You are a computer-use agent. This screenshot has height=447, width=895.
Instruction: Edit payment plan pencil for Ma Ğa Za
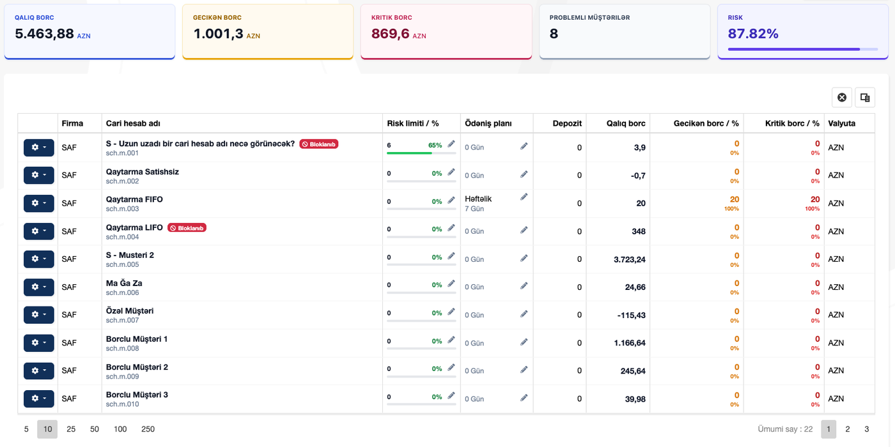pos(524,285)
